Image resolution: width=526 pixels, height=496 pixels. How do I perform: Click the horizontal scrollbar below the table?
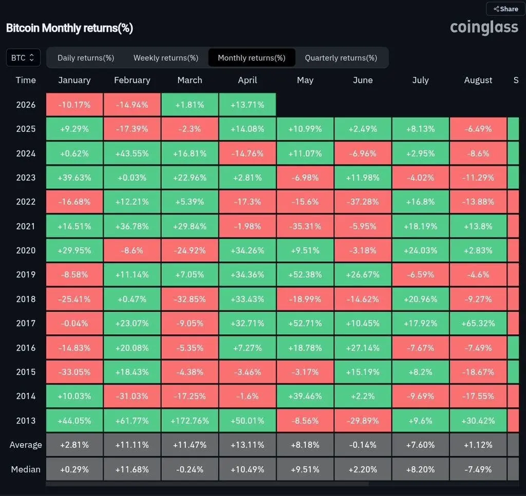coord(208,484)
